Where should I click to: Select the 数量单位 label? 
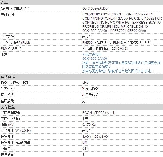click(7, 149)
